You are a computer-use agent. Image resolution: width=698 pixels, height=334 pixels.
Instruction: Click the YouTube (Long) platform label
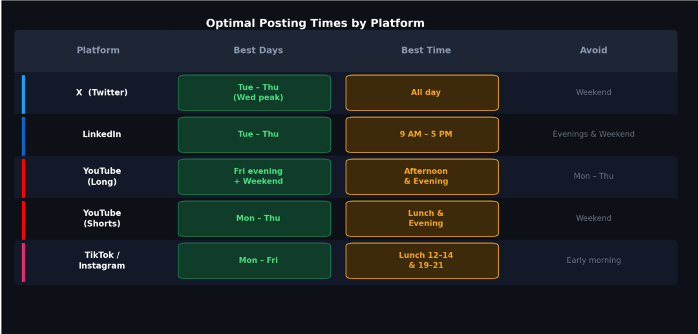pos(101,176)
